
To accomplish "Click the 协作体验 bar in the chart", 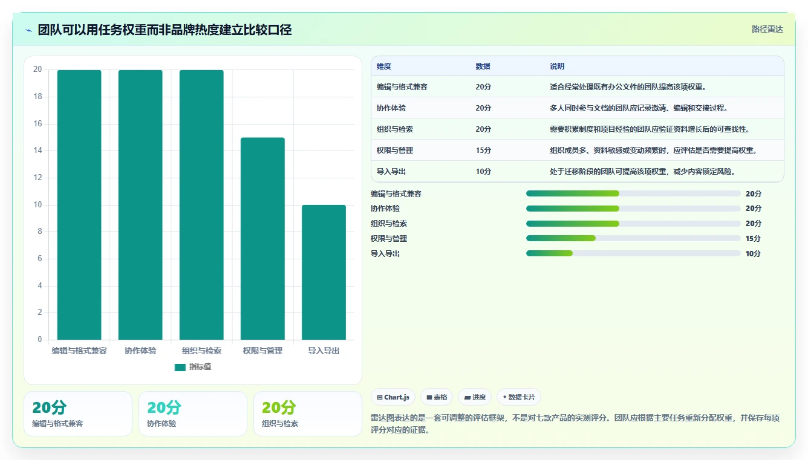I will tap(140, 205).
